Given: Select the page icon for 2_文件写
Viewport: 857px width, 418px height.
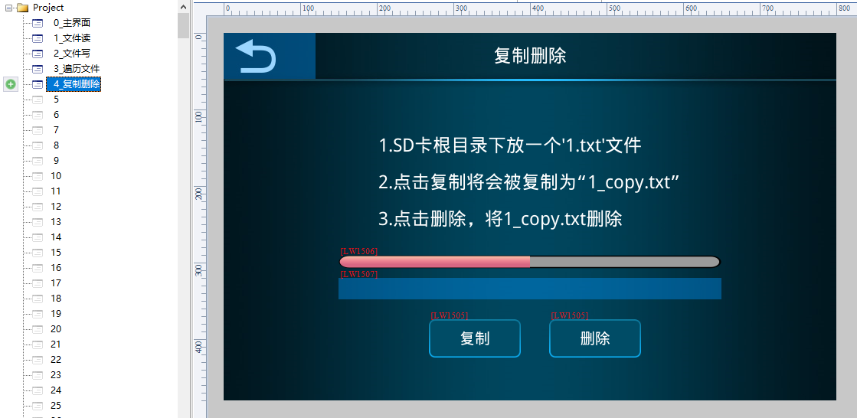Looking at the screenshot, I should 38,54.
